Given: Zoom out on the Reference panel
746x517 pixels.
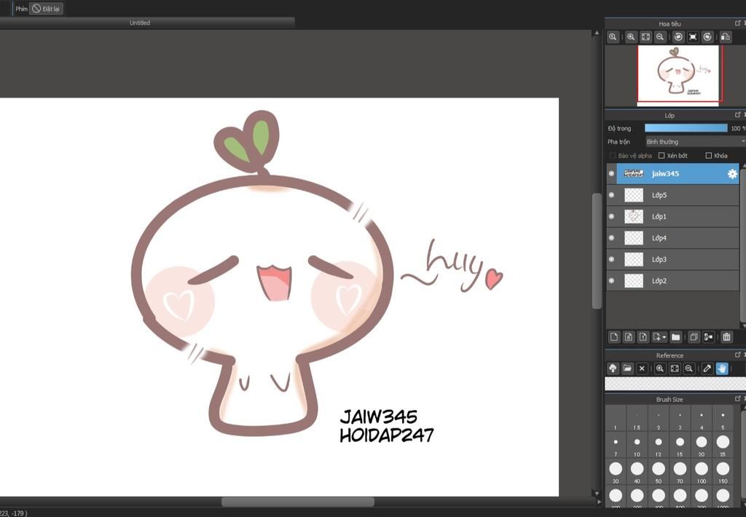Looking at the screenshot, I should coord(689,368).
